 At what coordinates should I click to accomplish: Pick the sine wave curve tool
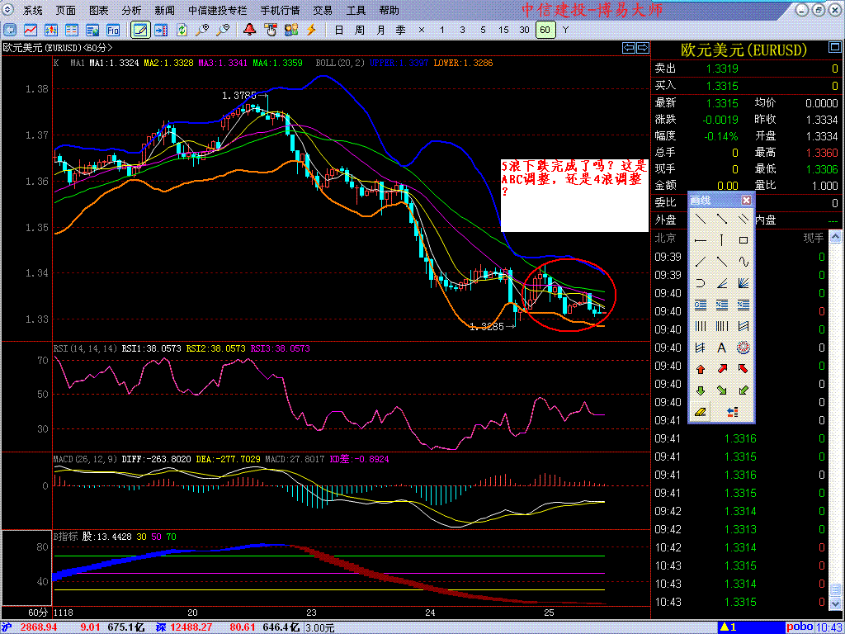[x=744, y=262]
